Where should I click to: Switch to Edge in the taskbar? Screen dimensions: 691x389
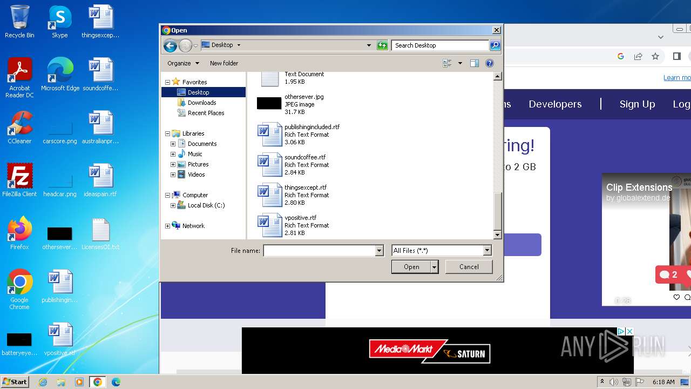(x=116, y=382)
